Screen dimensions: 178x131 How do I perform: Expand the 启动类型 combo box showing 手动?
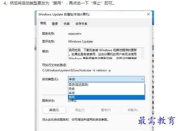click(x=106, y=79)
